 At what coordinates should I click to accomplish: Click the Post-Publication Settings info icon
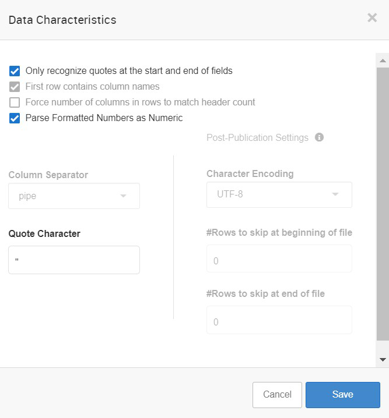coord(319,137)
